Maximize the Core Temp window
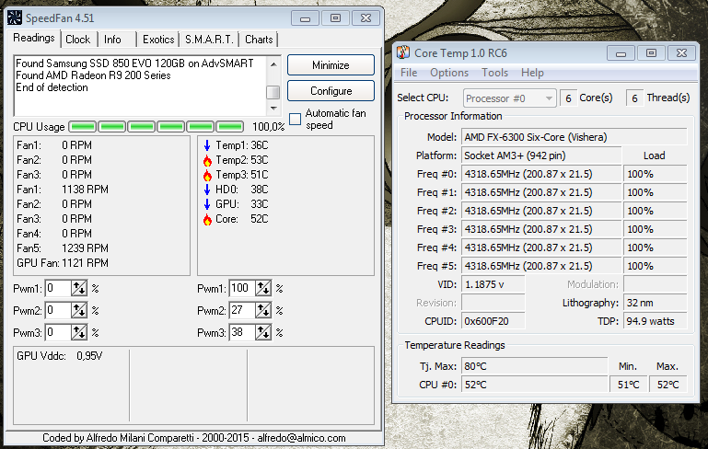708x449 pixels. tap(651, 53)
